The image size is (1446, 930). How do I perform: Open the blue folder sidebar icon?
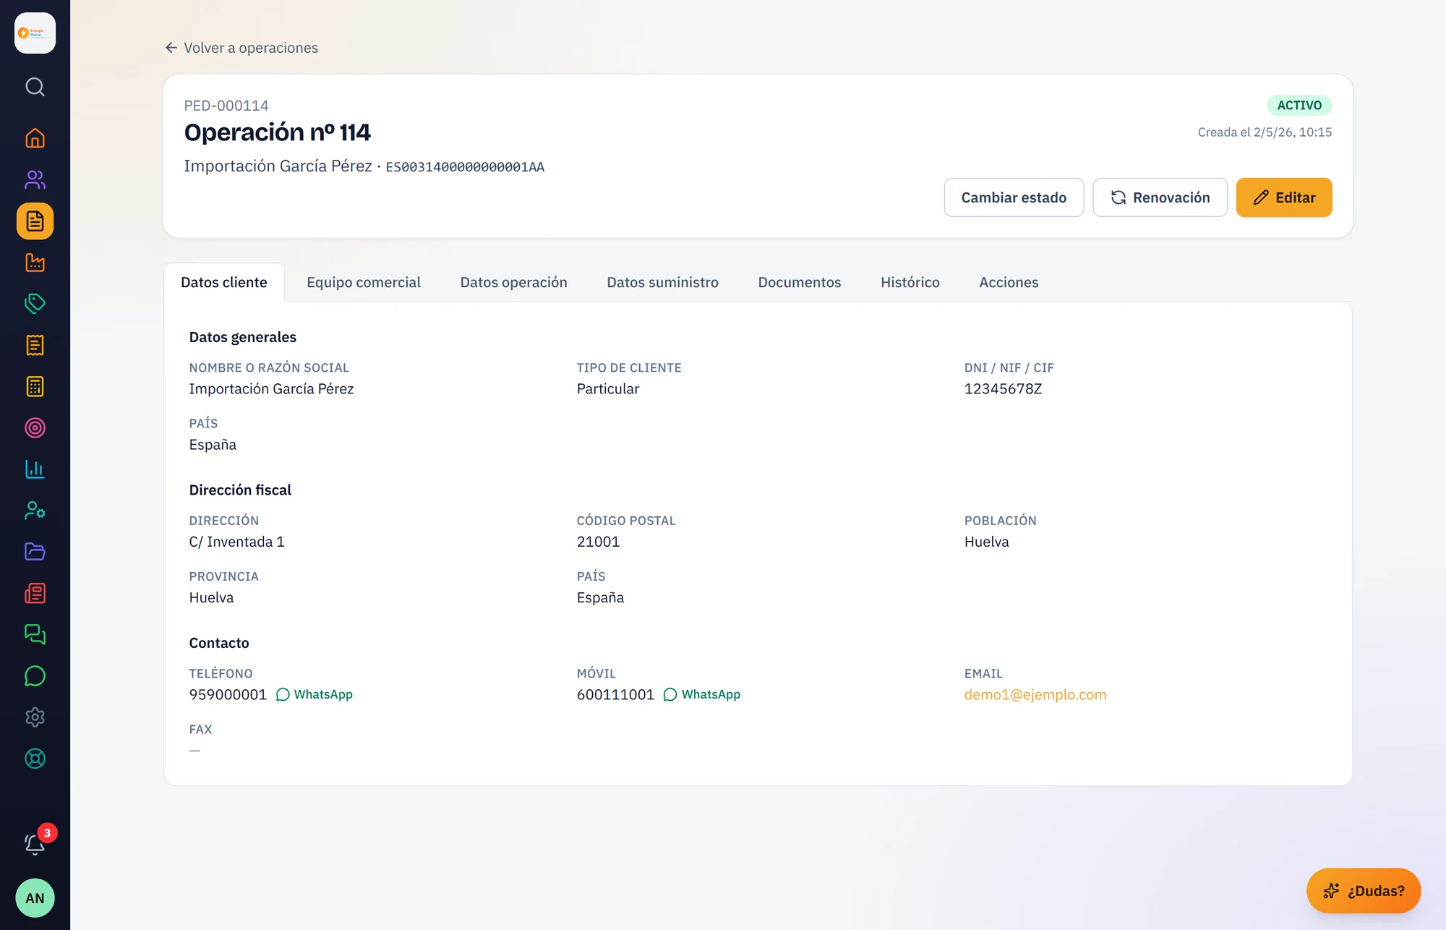coord(35,552)
